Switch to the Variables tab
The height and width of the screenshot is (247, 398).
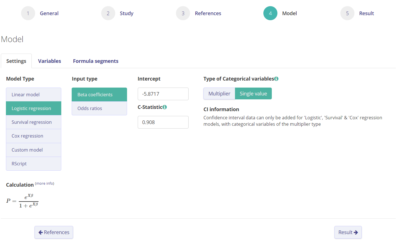(49, 61)
